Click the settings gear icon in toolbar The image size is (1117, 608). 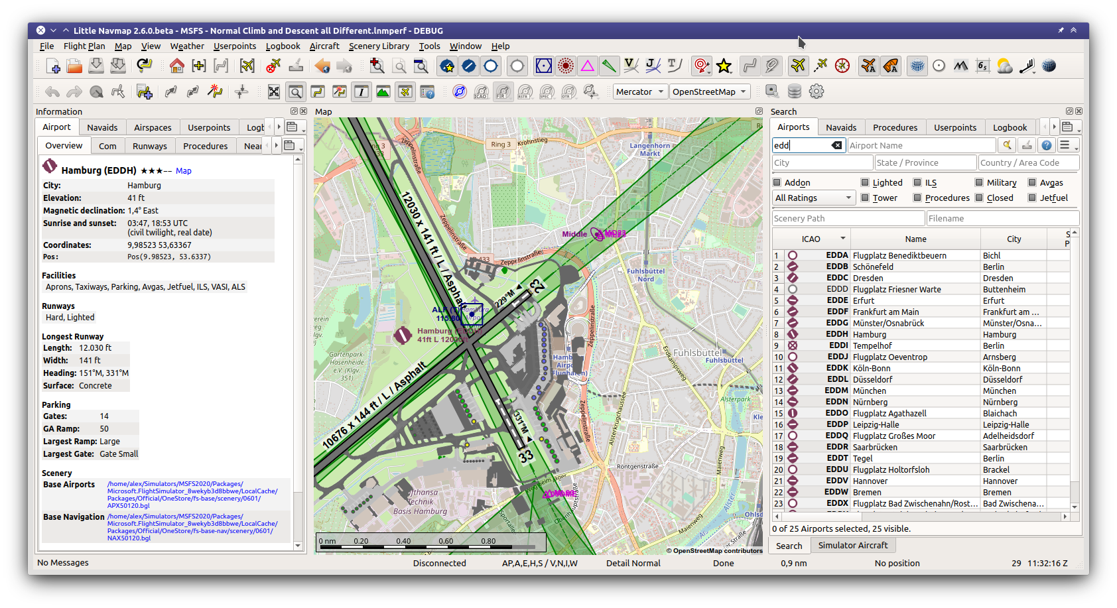(x=817, y=91)
